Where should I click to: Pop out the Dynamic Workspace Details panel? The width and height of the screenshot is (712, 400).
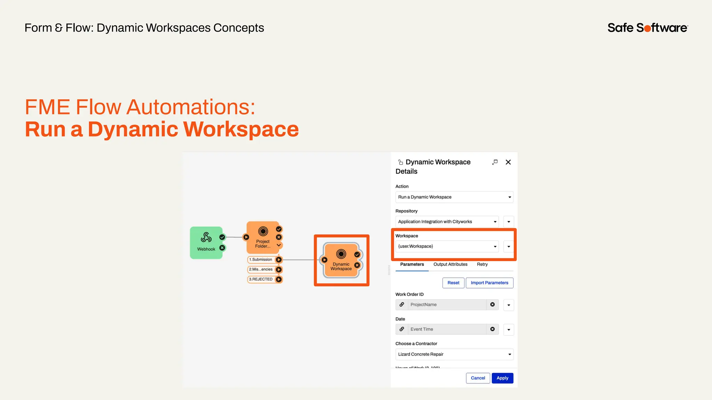tap(495, 162)
